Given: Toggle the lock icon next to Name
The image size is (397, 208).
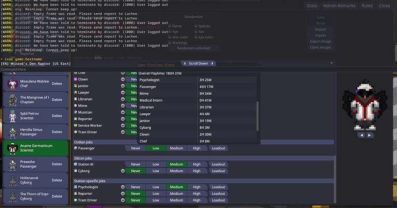Looking at the screenshot, I should (170, 26).
